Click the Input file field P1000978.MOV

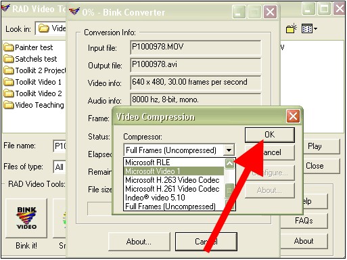coord(195,47)
